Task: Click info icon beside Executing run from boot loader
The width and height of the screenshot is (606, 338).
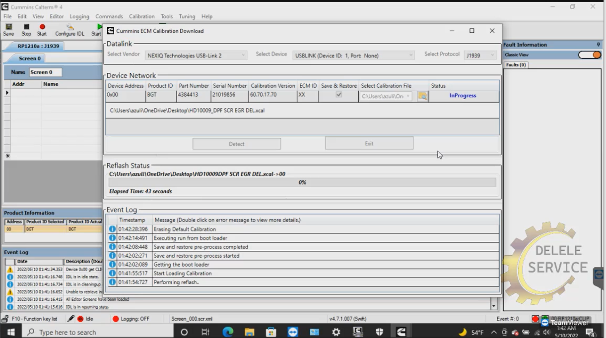Action: coord(113,238)
